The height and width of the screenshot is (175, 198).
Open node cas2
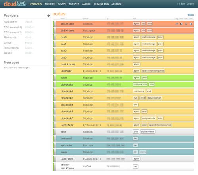(63, 51)
